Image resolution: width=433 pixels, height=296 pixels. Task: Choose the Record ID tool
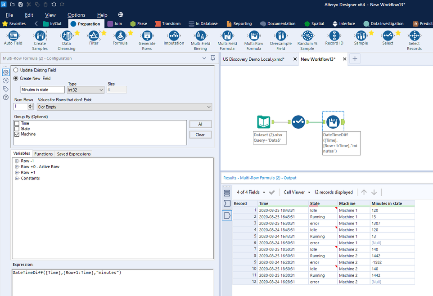(334, 36)
